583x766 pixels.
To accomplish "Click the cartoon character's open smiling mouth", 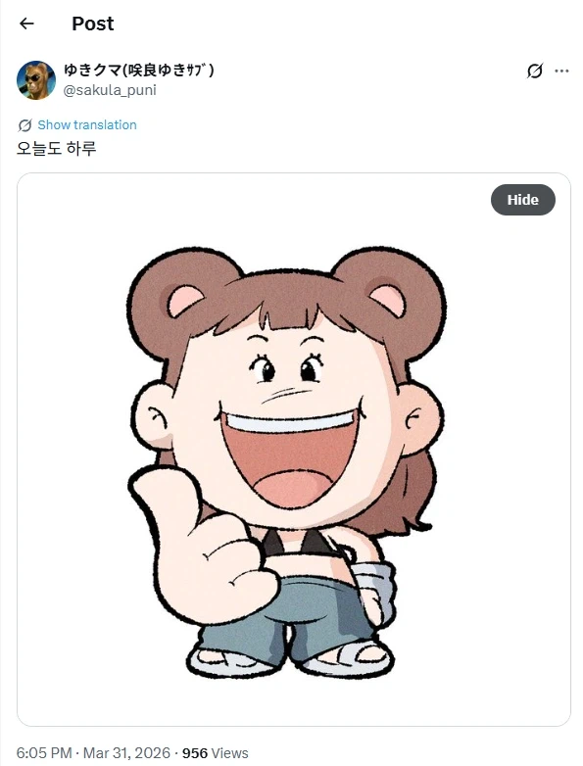I will (290, 456).
